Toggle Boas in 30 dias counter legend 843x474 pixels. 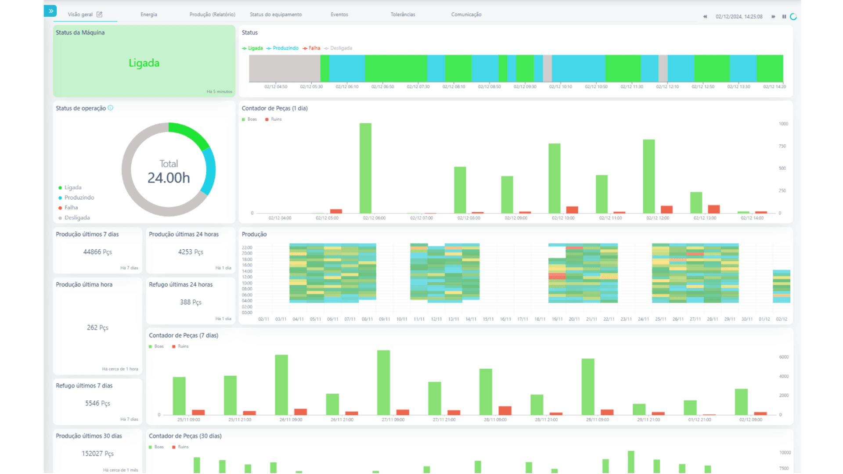click(x=156, y=447)
